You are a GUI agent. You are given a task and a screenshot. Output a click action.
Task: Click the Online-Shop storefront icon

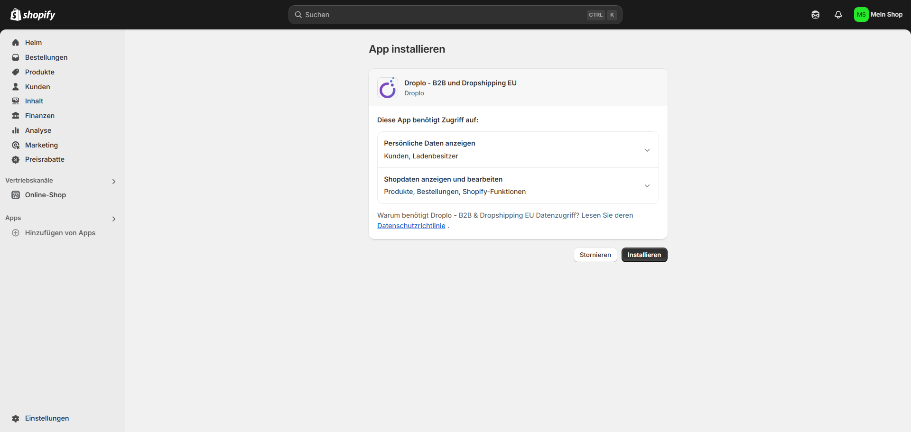coord(16,195)
